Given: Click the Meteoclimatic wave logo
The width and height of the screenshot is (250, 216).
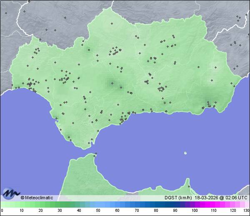Looking at the screenshot, I should (x=11, y=193).
